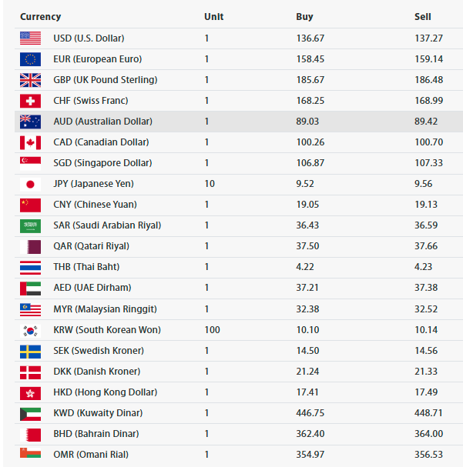Click the European Union flag icon
This screenshot has width=463, height=467.
[x=30, y=59]
